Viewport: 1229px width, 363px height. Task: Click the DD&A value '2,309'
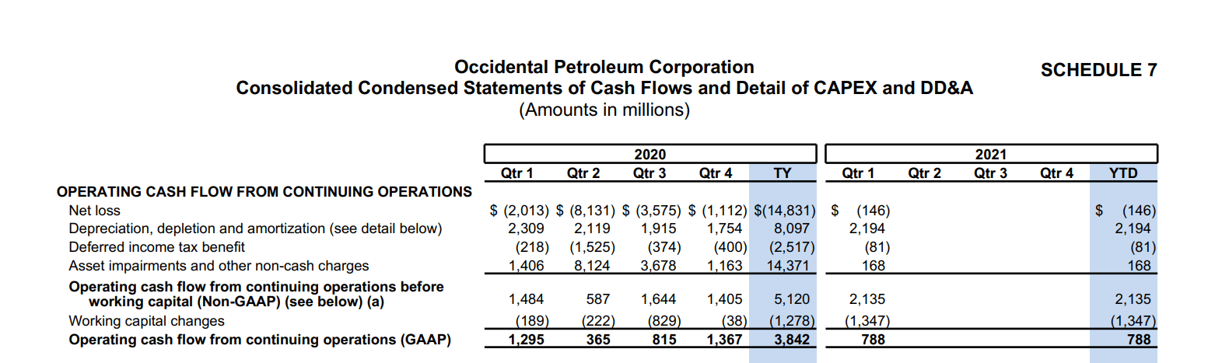pos(527,229)
